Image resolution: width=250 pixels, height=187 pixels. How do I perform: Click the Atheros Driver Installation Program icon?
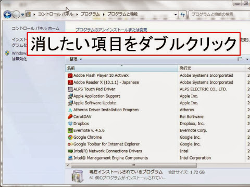point(70,110)
